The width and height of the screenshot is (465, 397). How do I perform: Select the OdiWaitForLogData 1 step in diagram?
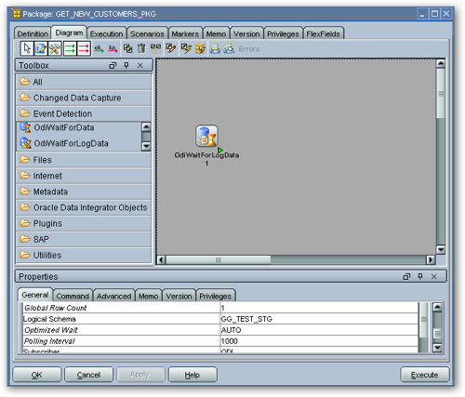[206, 137]
